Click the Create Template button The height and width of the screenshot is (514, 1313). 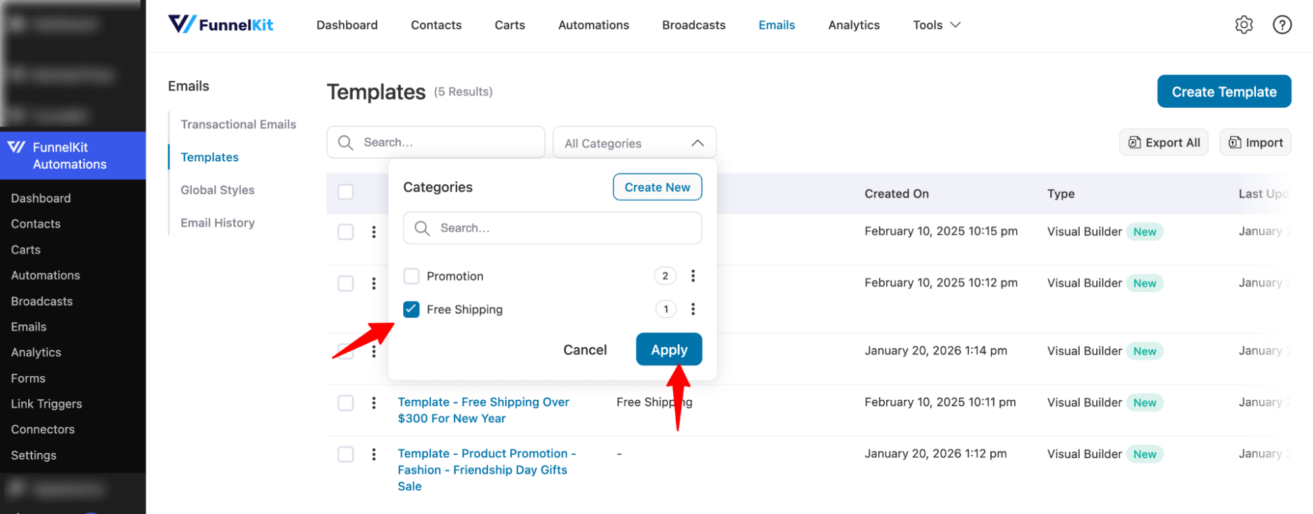1224,91
